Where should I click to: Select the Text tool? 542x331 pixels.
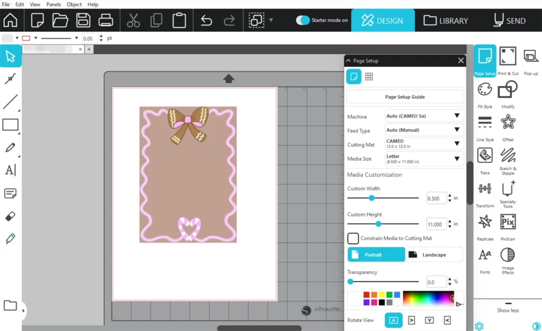[10, 170]
